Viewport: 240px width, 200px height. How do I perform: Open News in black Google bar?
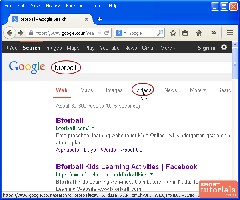tap(130, 48)
